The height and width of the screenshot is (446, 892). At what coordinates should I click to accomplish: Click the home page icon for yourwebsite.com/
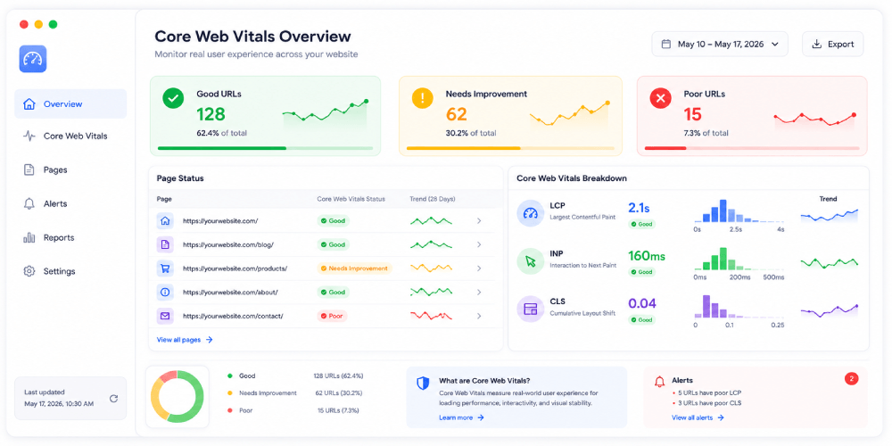pos(165,220)
